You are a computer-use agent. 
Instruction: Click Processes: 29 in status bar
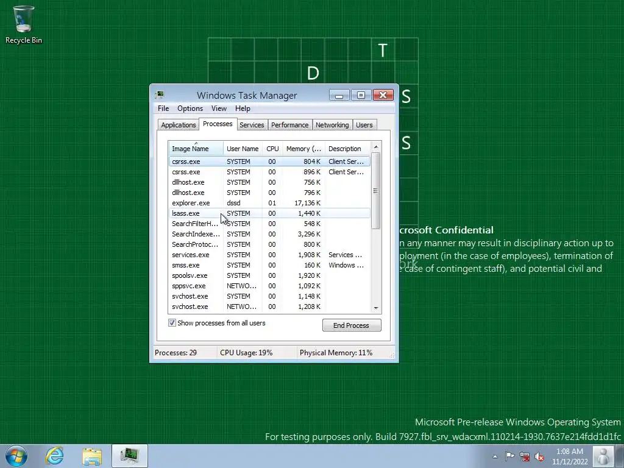(175, 353)
